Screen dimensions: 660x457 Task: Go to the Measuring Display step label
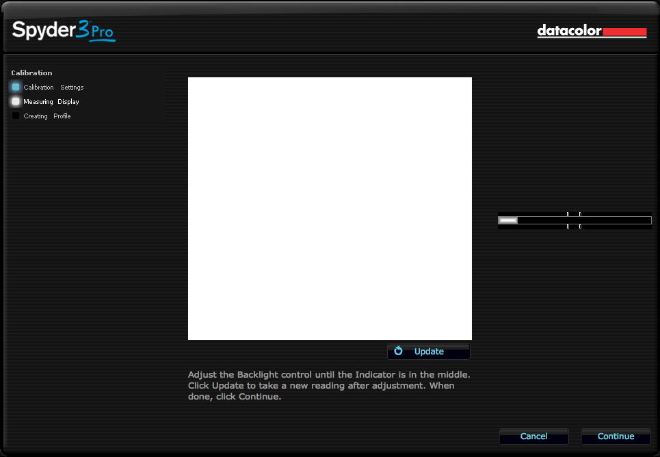coord(51,102)
